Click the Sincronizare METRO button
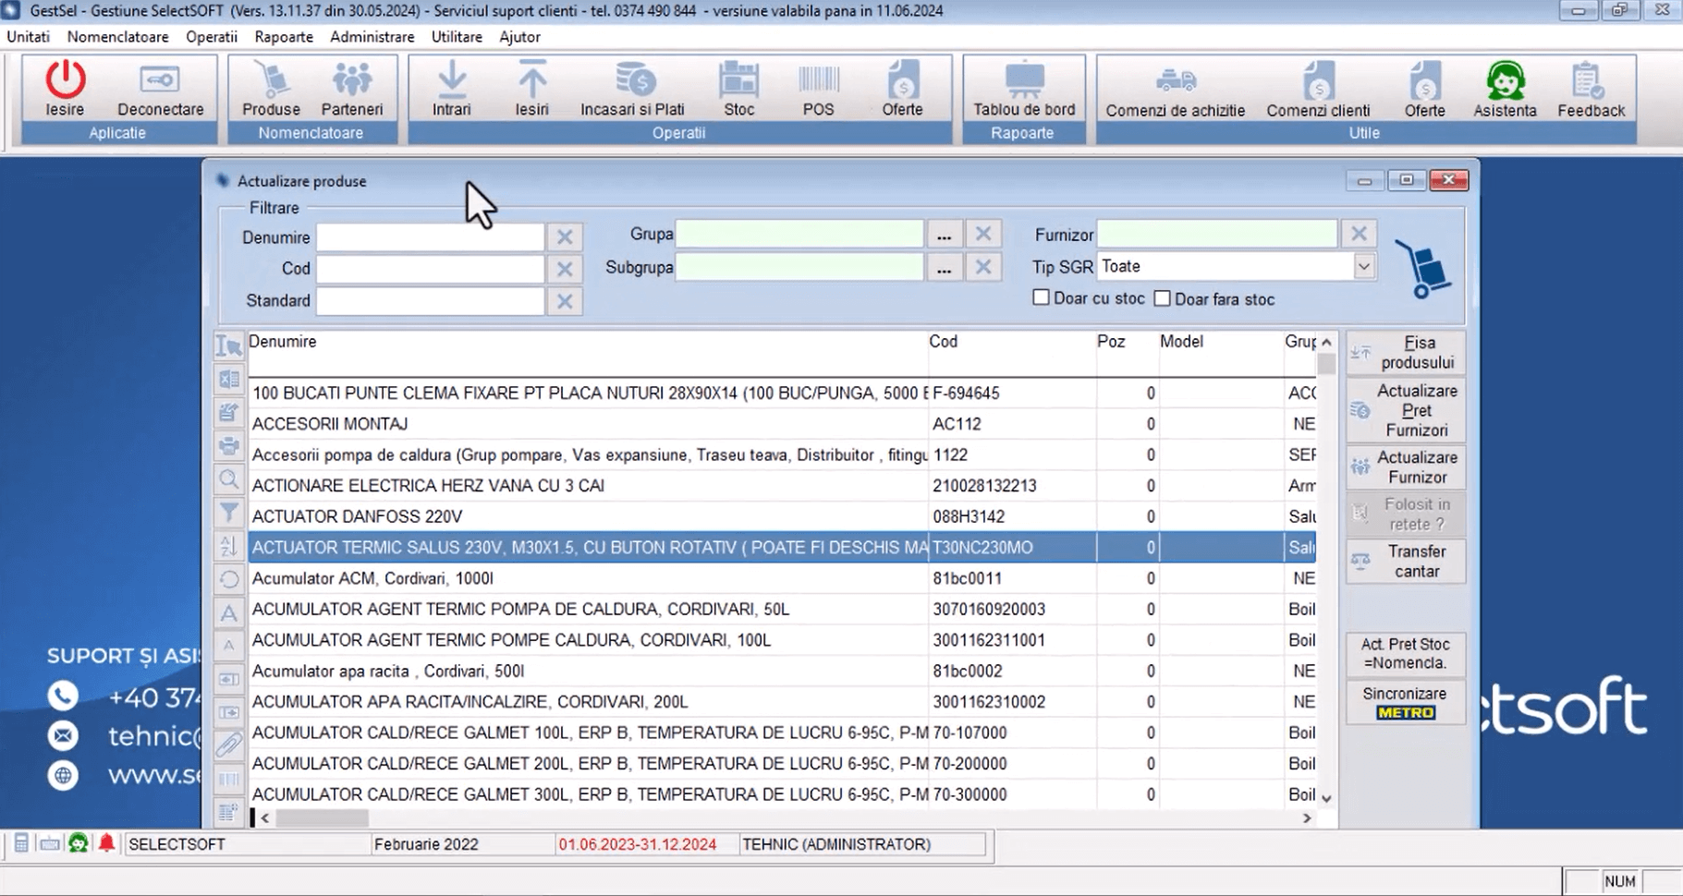 (1406, 703)
